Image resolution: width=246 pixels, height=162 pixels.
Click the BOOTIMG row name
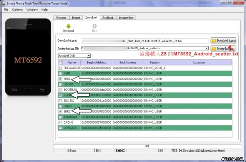click(x=70, y=90)
